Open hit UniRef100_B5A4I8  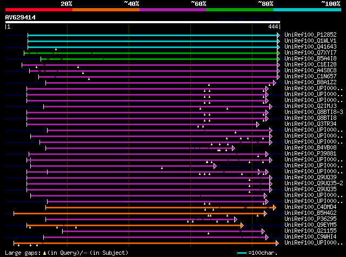(x=310, y=59)
